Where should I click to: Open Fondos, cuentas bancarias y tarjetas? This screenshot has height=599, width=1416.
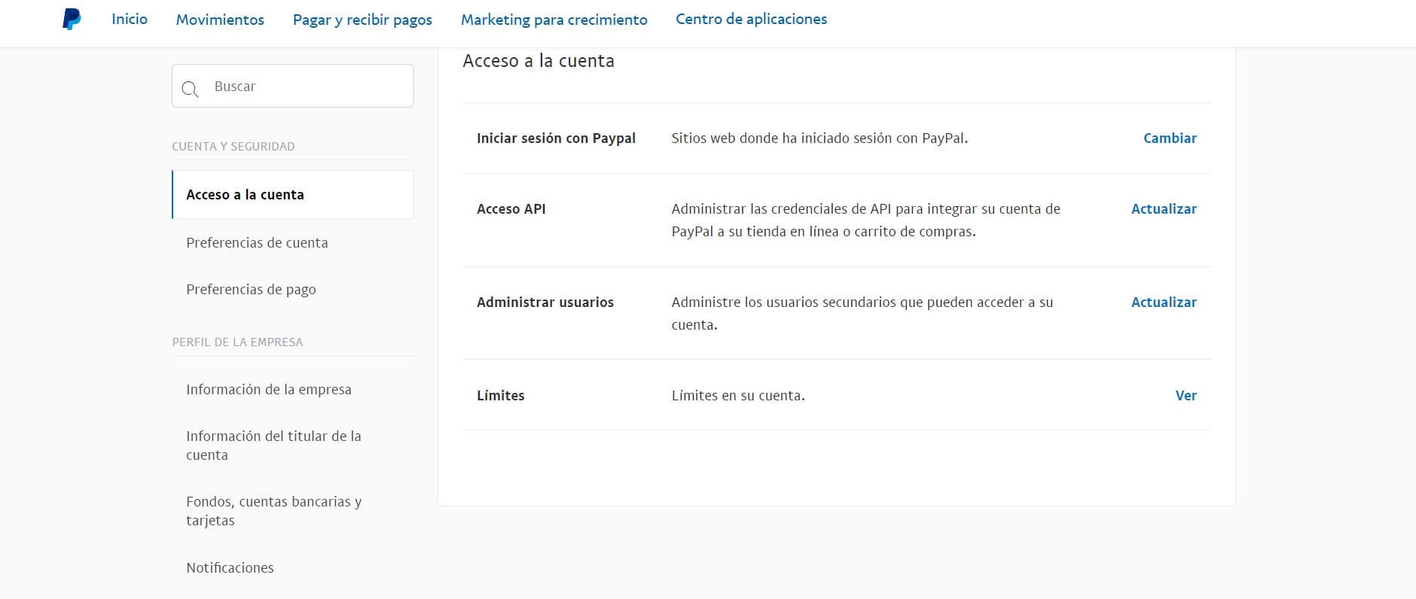(274, 511)
